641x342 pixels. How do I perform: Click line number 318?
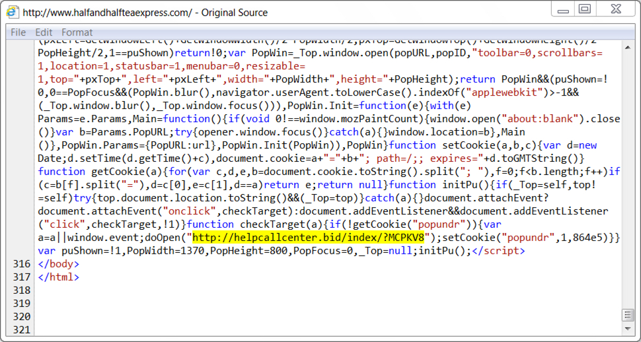point(22,290)
